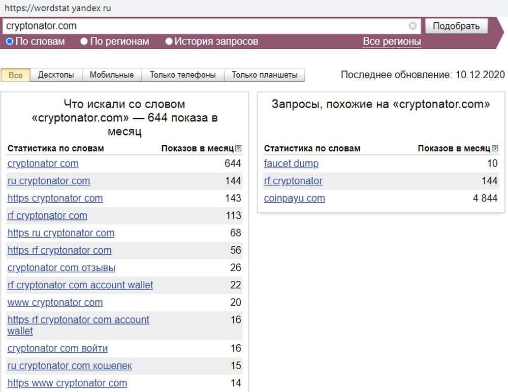Image resolution: width=508 pixels, height=392 pixels.
Task: Open the rf cryptonator com account wallet link
Action: tap(80, 285)
